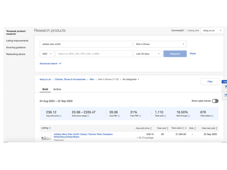Click info icon beside Free P&P
The width and height of the screenshot is (227, 170).
tap(140, 116)
